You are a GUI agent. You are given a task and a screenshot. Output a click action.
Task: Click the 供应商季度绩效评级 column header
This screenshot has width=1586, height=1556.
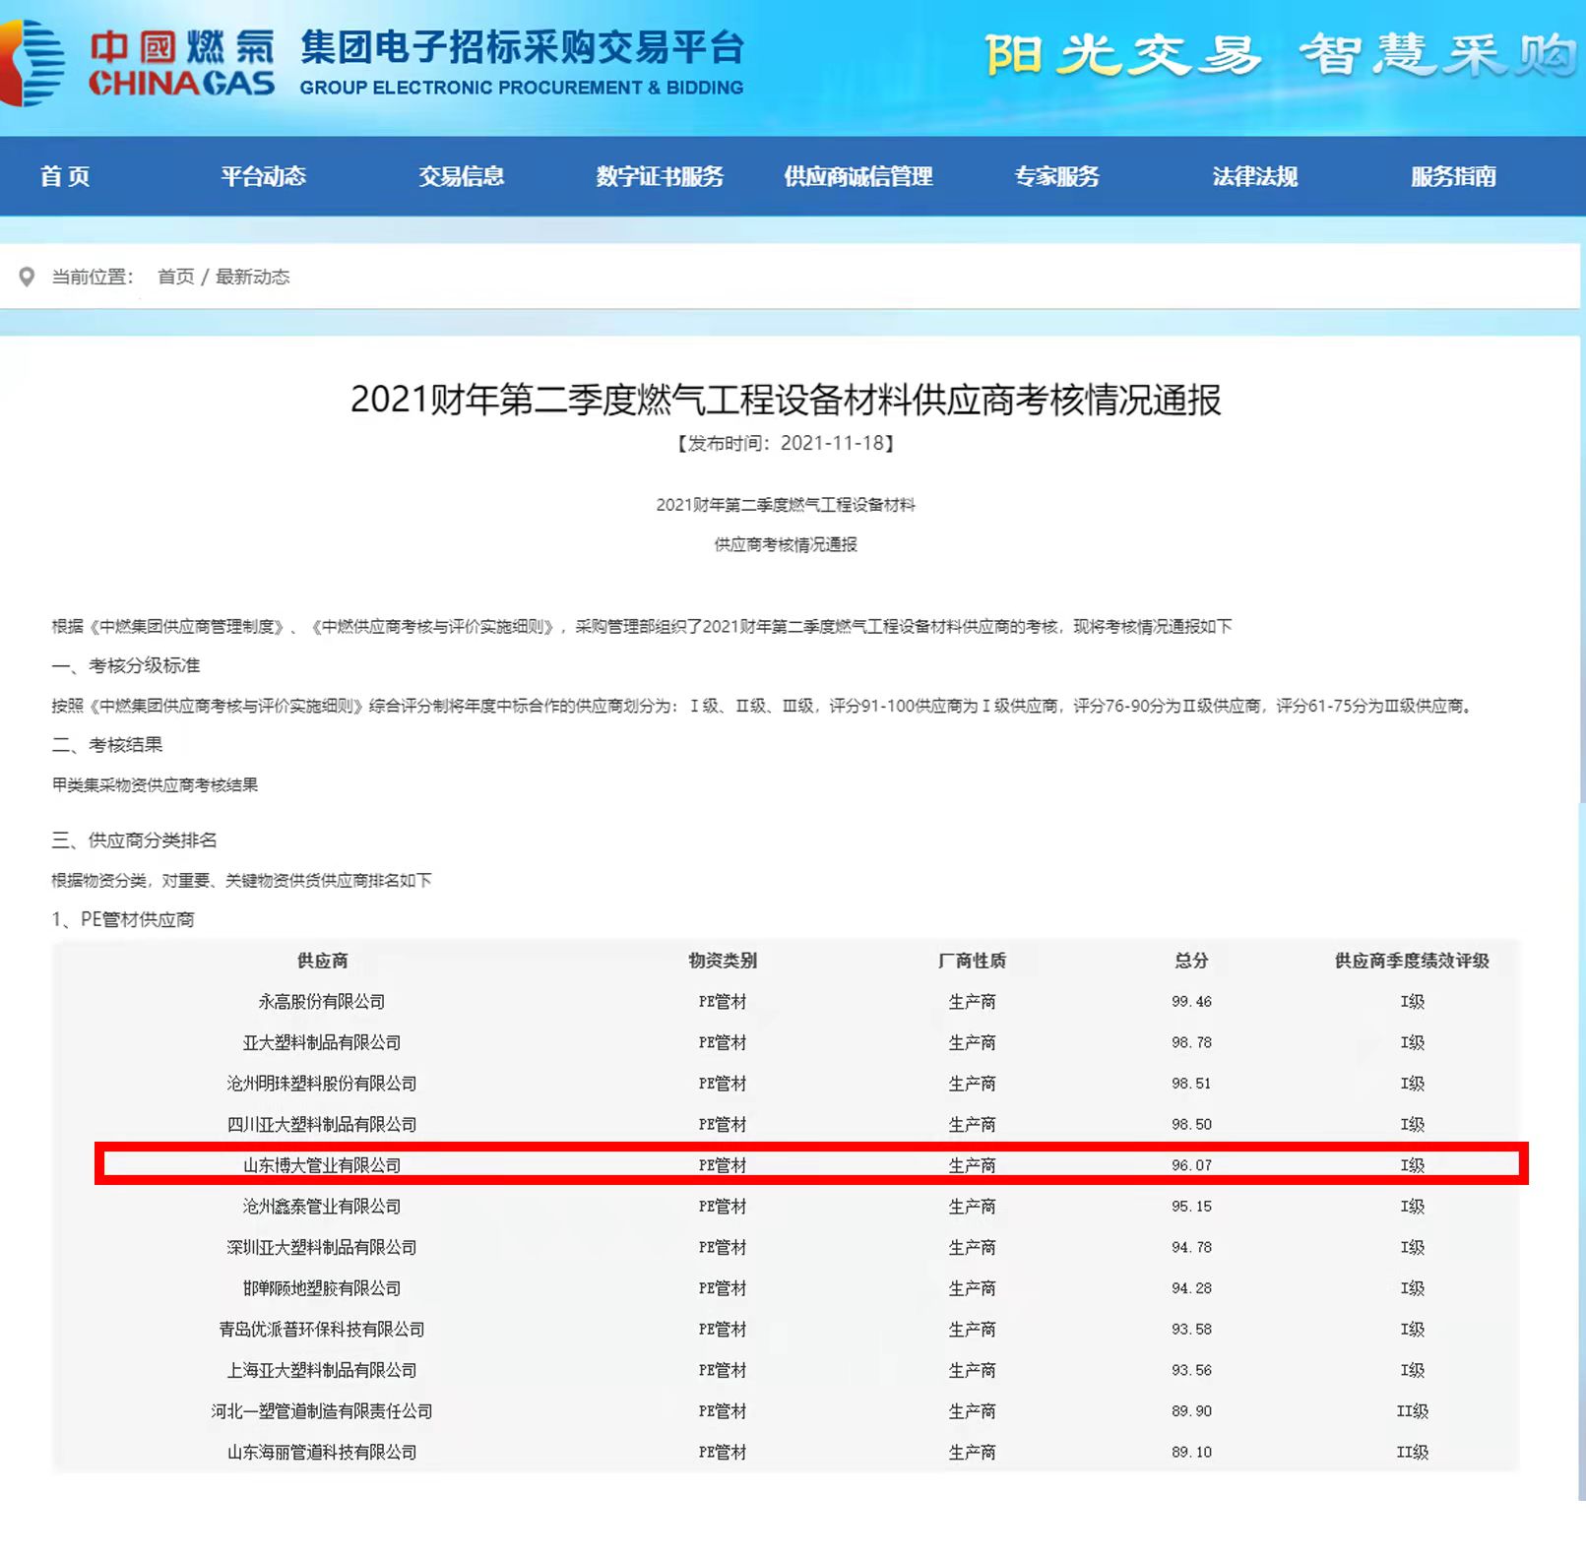[1411, 961]
